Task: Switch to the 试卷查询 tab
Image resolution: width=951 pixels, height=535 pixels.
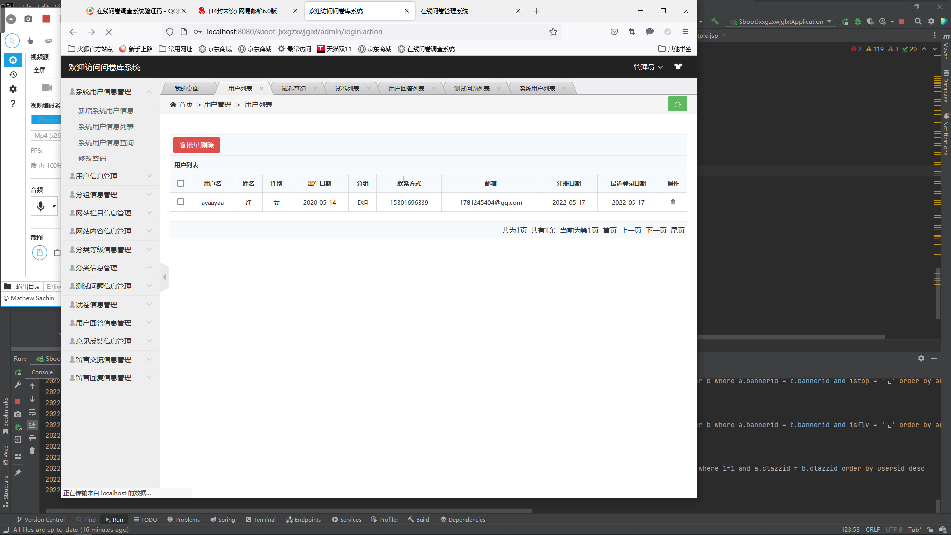Action: (293, 89)
